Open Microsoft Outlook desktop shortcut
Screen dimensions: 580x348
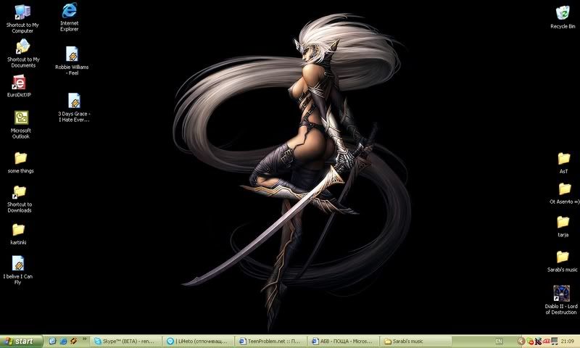point(20,118)
